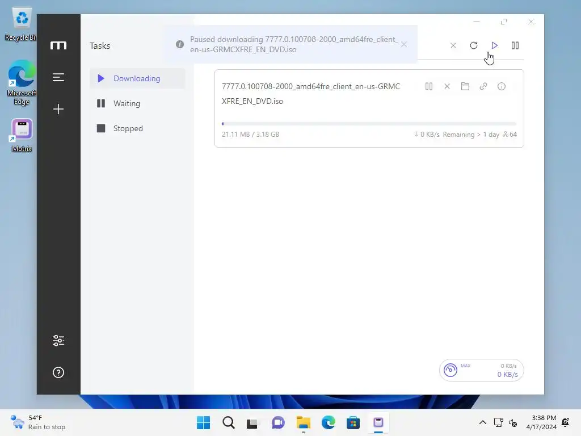Open the weather widget
Image resolution: width=581 pixels, height=436 pixels.
tap(38, 422)
